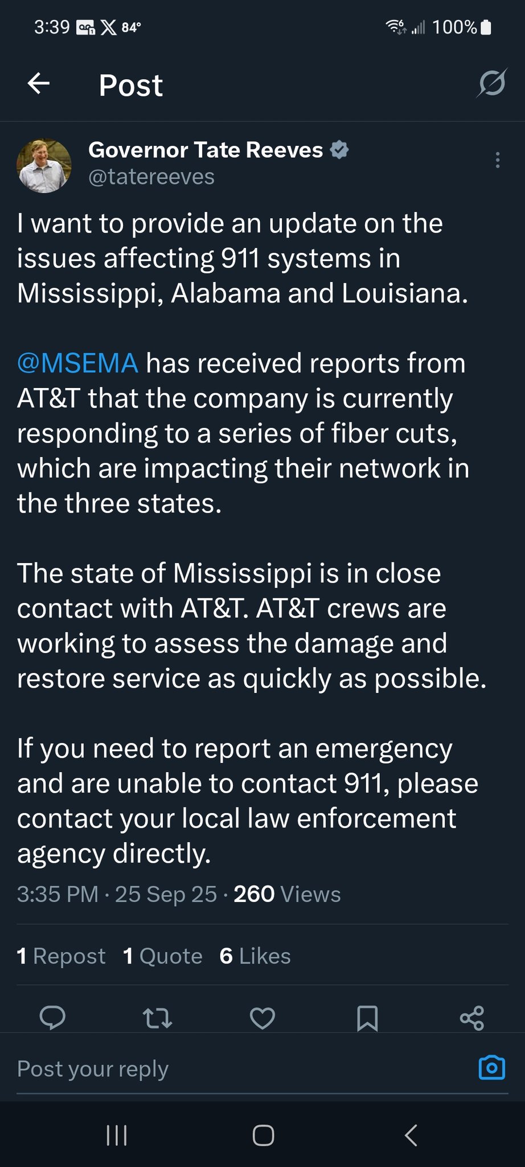The height and width of the screenshot is (1167, 525).
Task: Tap the back arrow in Post header
Action: 39,84
